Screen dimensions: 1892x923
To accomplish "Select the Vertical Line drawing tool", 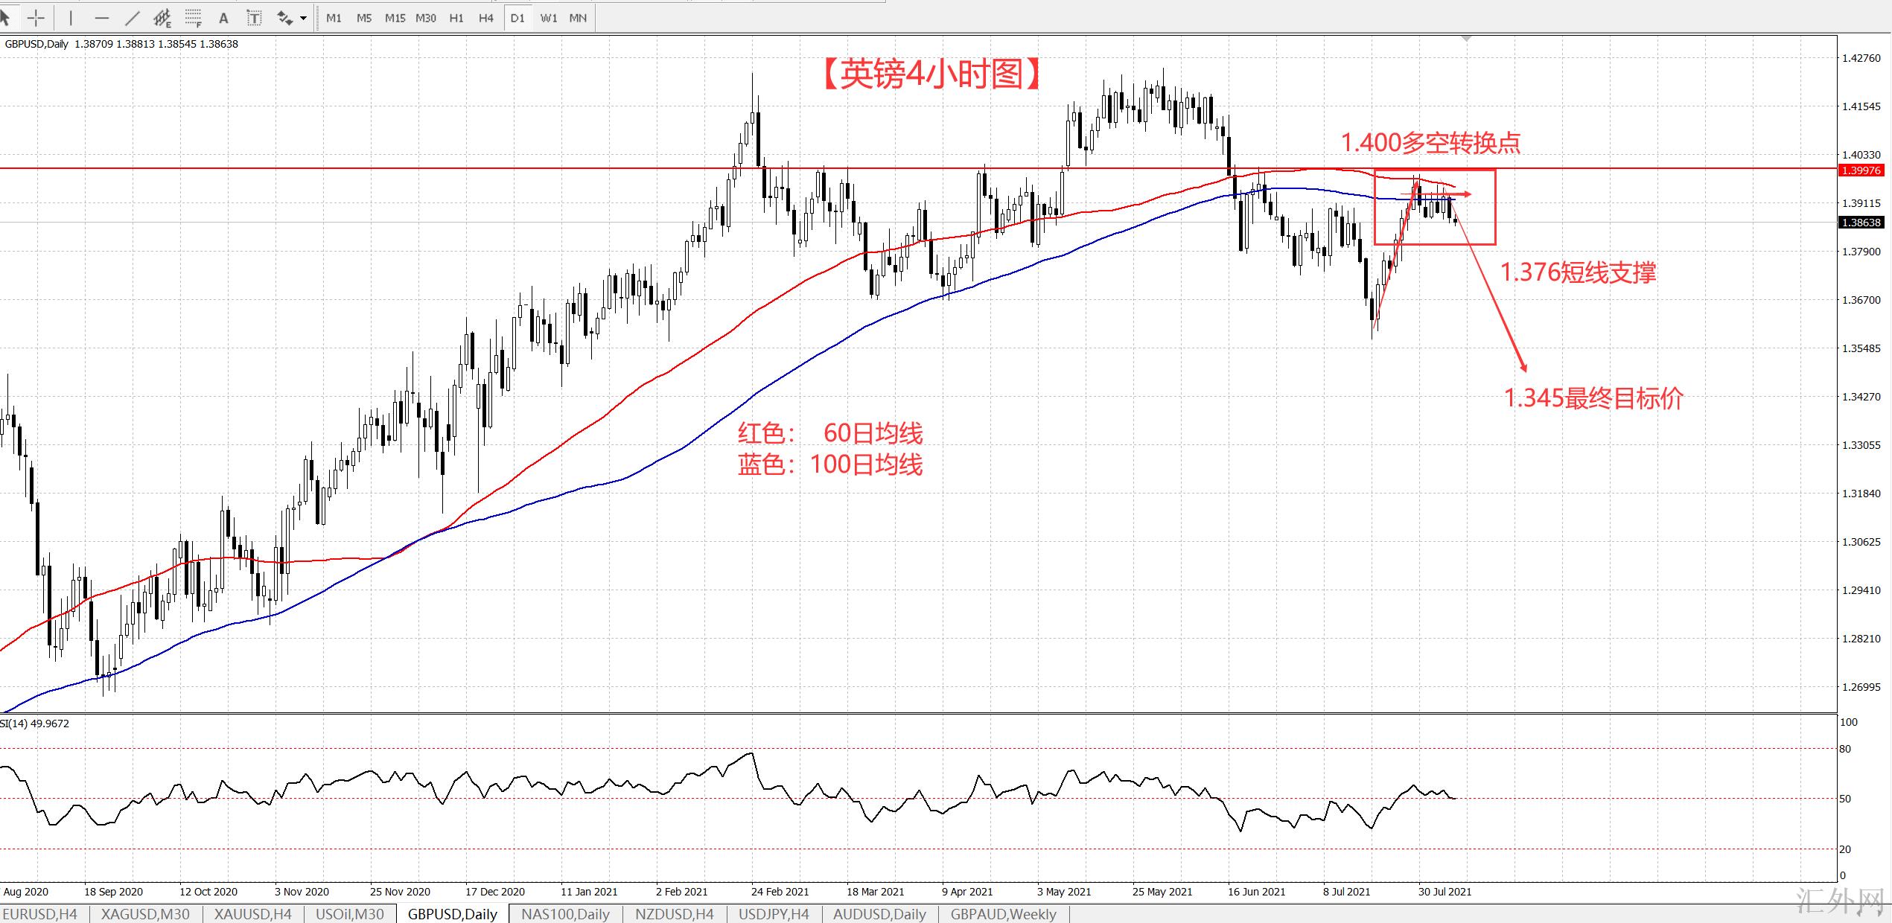I will pyautogui.click(x=71, y=18).
